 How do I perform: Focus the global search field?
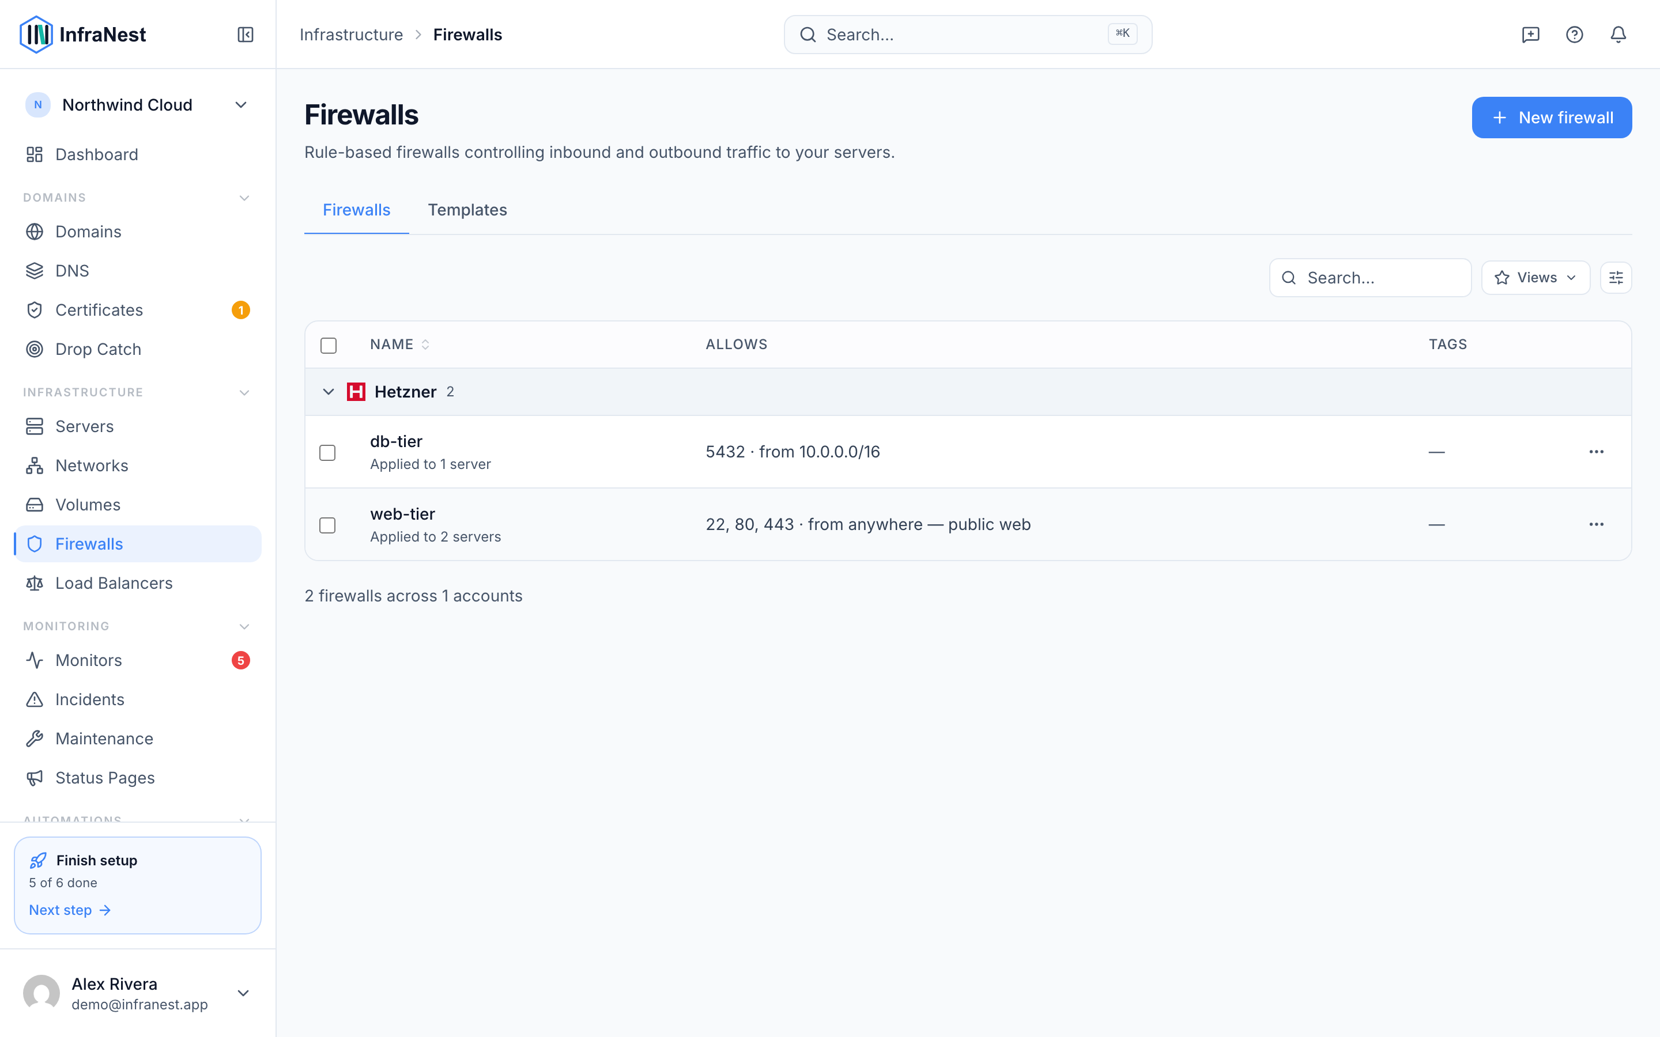(968, 35)
